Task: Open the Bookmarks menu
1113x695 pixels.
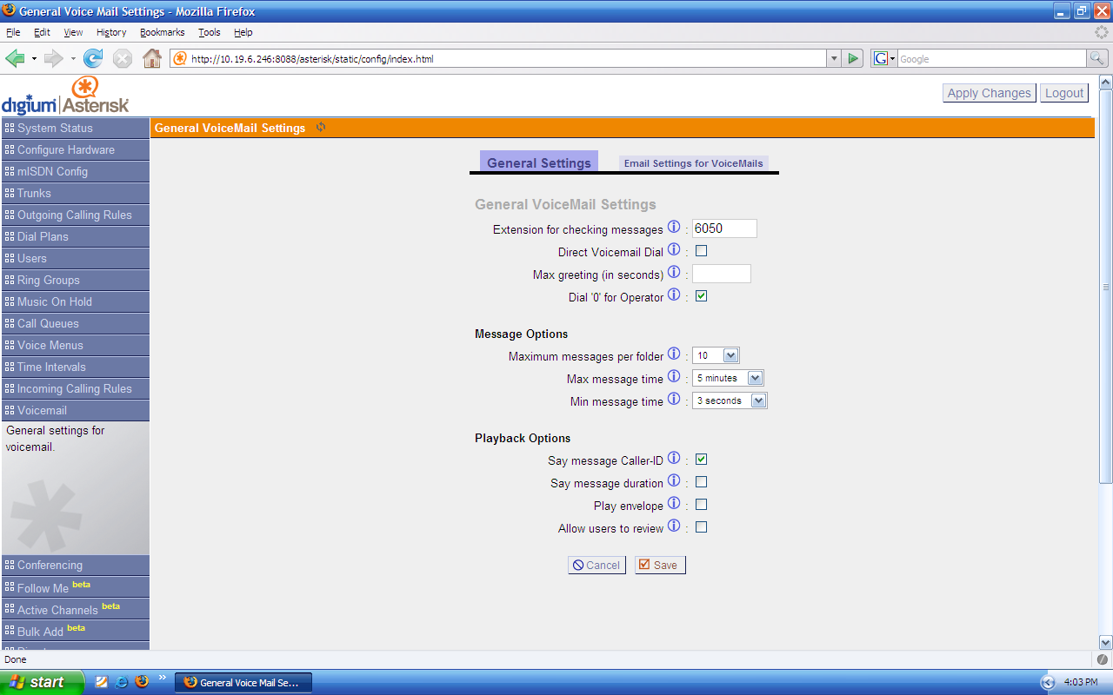Action: (162, 32)
